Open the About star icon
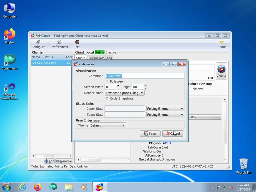Viewport: 256px width, 192px height. pos(221,44)
